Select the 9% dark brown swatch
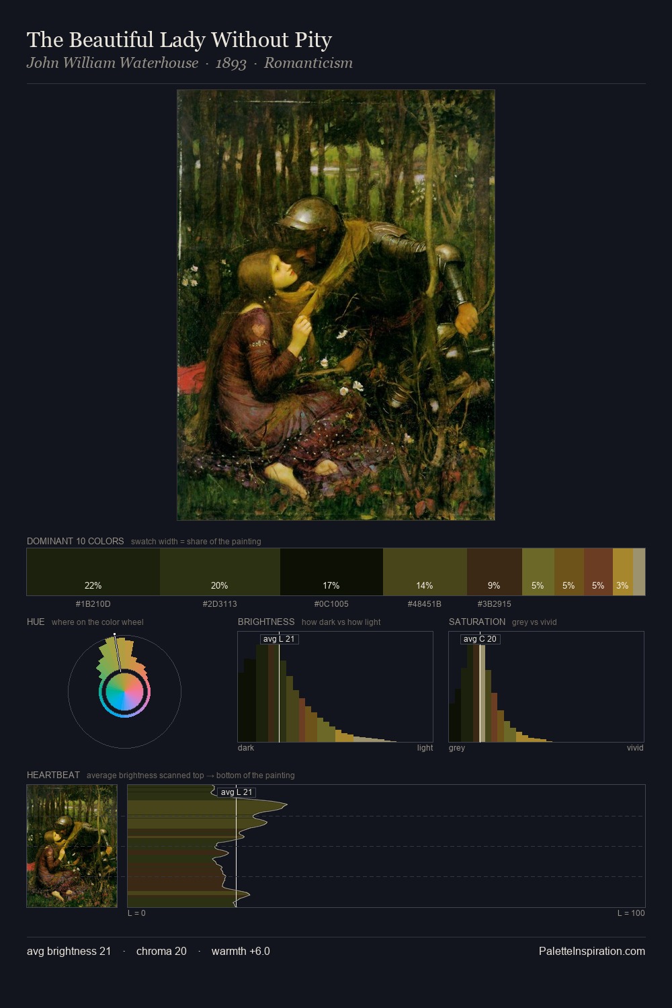Screen dimensions: 672x1008 coord(495,572)
